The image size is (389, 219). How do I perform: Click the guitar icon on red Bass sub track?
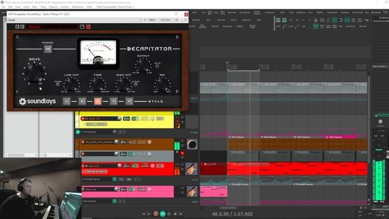(191, 169)
